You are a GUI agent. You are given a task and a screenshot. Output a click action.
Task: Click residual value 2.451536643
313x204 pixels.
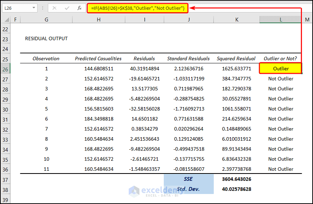click(x=144, y=139)
